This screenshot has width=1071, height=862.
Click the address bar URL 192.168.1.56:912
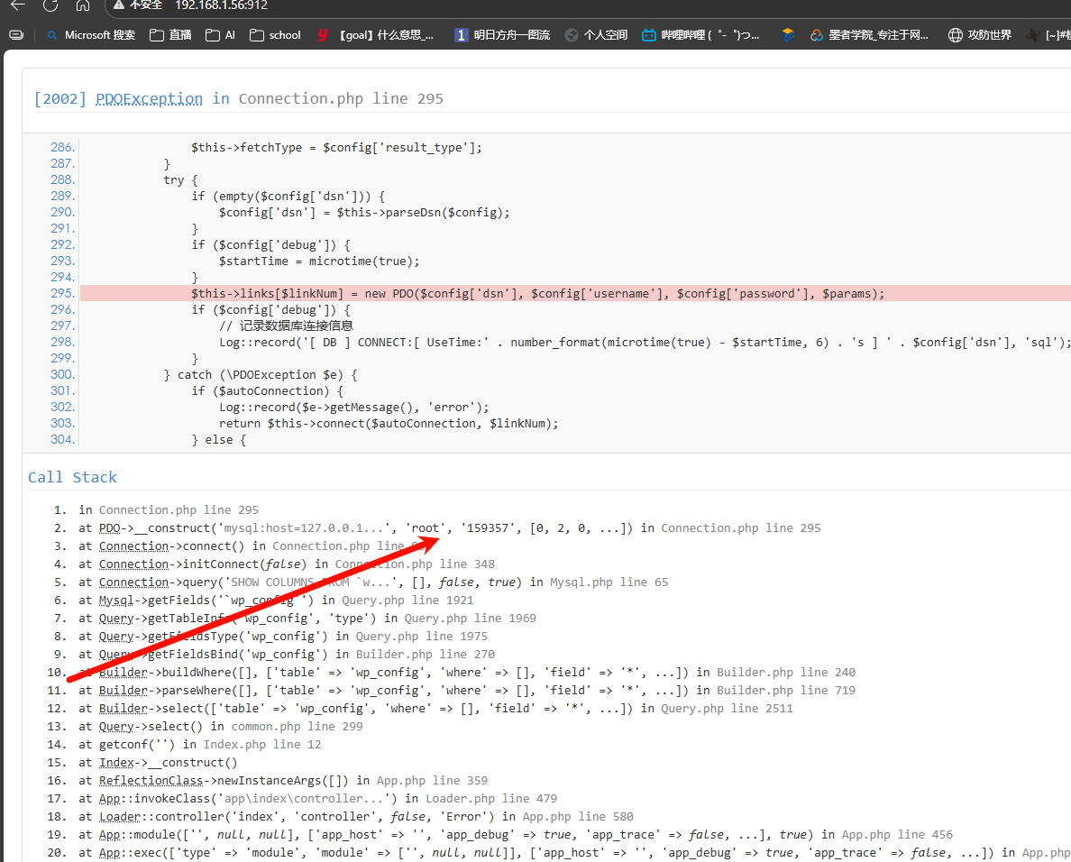click(221, 5)
